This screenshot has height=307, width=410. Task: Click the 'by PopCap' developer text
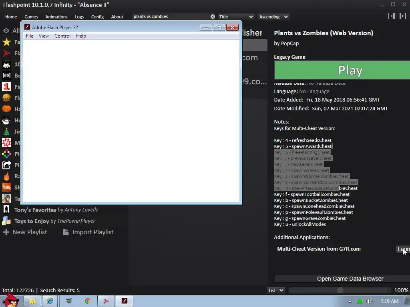coord(286,44)
